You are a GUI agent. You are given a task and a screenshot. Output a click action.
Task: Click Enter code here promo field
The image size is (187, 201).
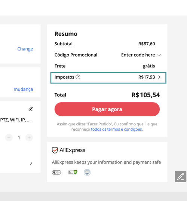coord(138,55)
